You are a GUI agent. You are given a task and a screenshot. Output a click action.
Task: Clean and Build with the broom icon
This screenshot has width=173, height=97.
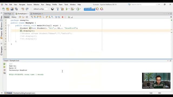pos(62,9)
